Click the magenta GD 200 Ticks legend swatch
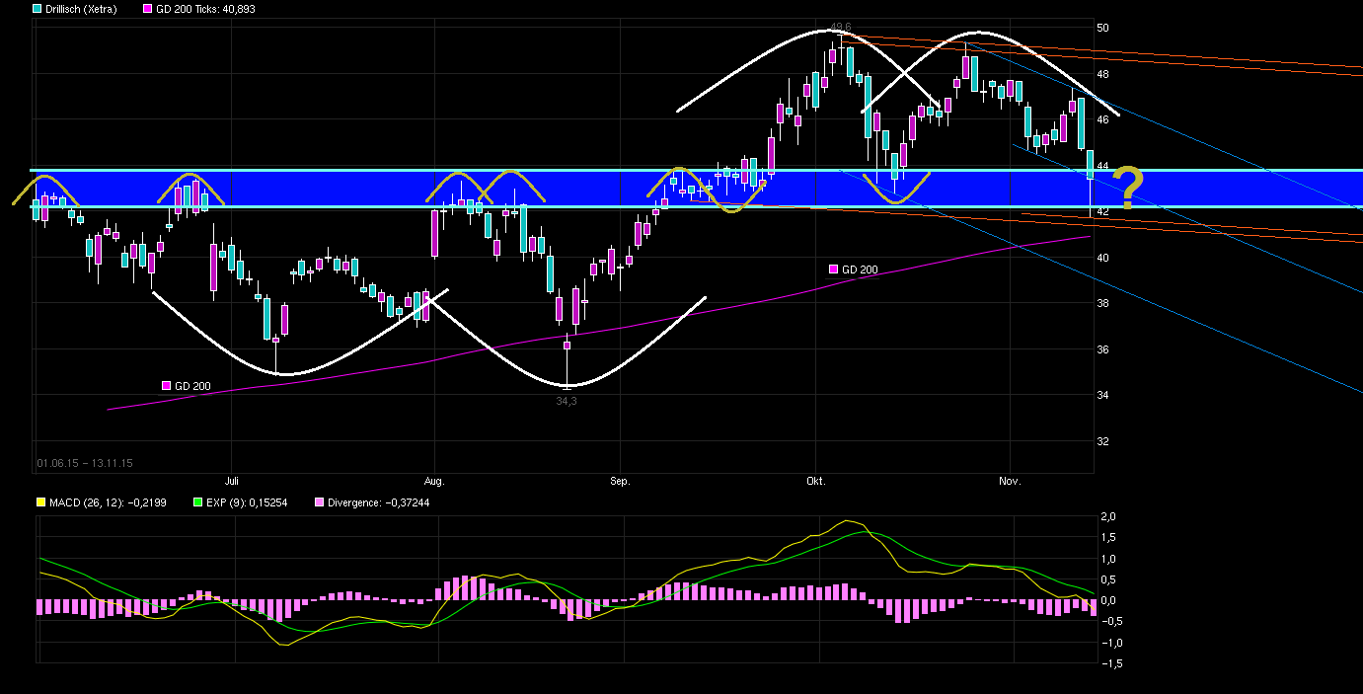The image size is (1363, 694). click(x=148, y=9)
